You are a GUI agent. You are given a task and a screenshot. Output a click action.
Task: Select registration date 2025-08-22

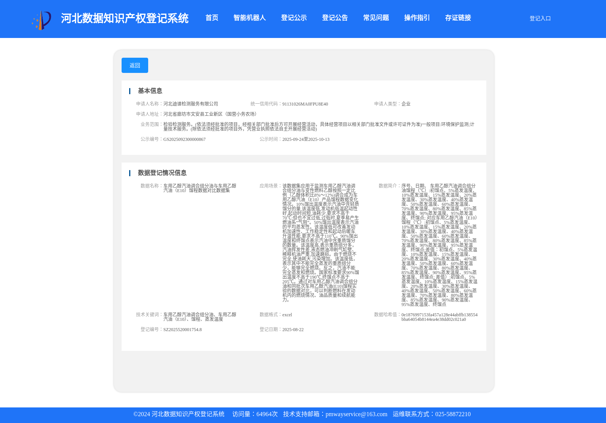(293, 330)
